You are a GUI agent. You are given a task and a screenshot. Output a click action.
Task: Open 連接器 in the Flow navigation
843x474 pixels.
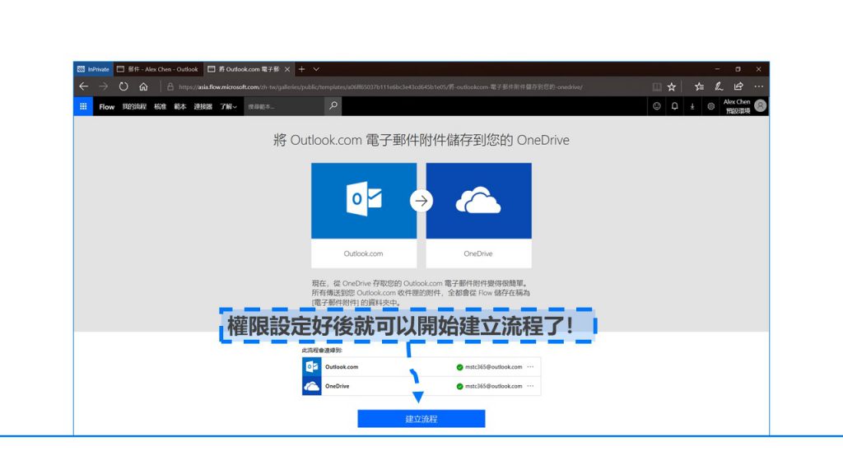pos(203,107)
